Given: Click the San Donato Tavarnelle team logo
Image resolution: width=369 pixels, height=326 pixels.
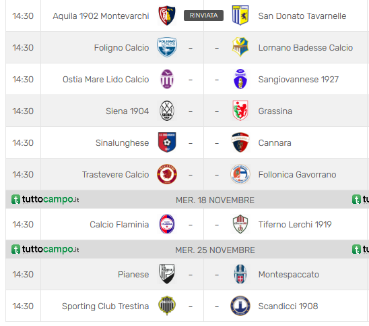Looking at the screenshot, I should click(x=240, y=16).
